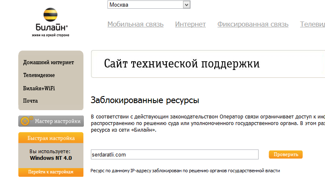Click the gear icon on Мастер настройки
Screen dimensions: 325x183
click(x=26, y=121)
